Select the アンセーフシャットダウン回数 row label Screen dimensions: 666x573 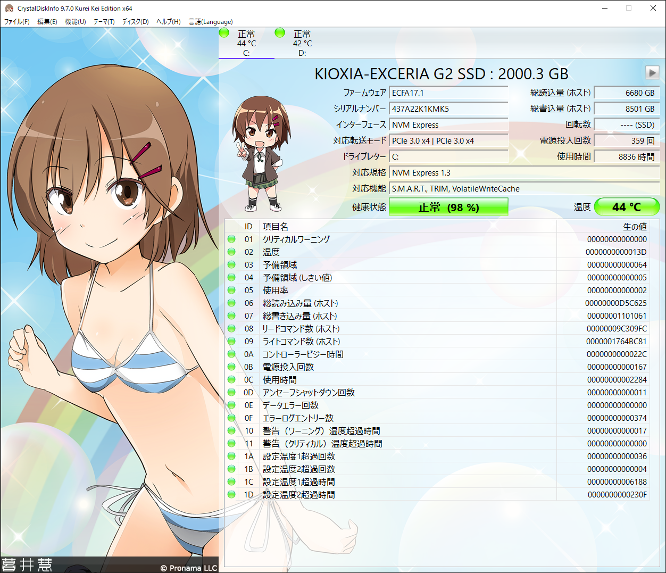coord(309,393)
